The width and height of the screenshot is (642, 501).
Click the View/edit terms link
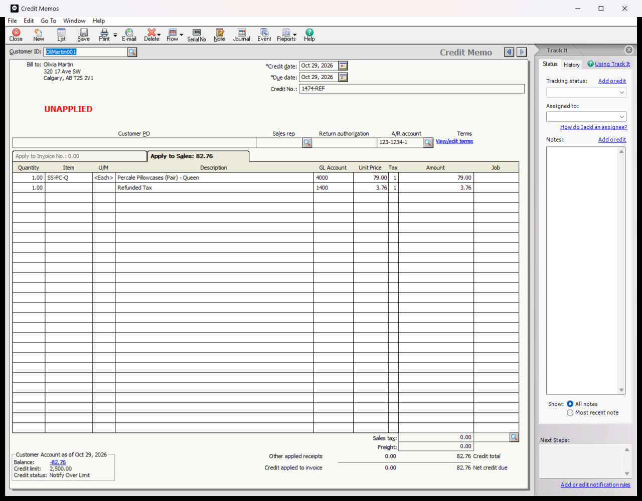pos(454,141)
